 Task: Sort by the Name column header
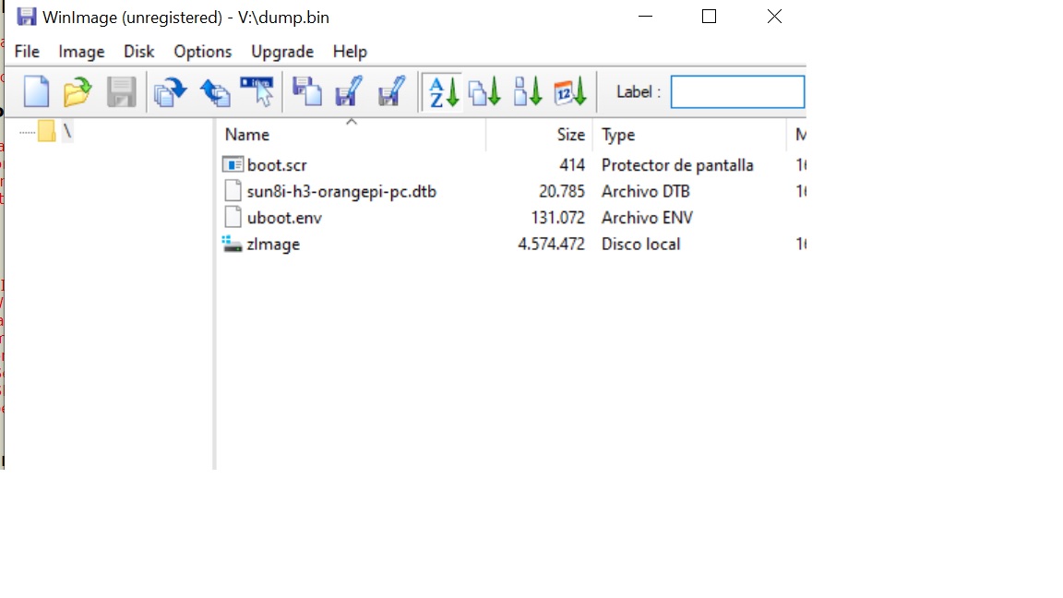[352, 134]
